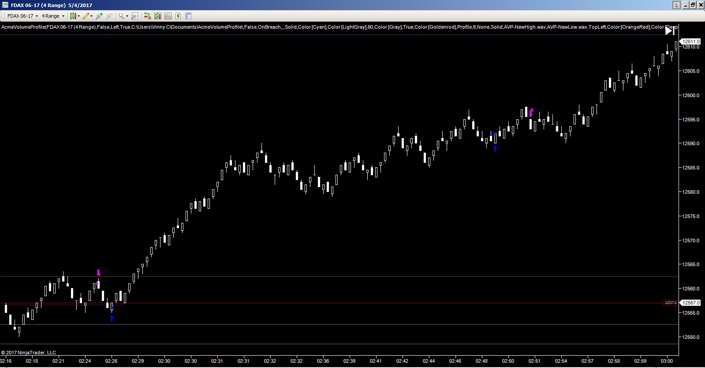Open the chart Properties icon
Viewport: 705px width, 368px height.
tap(188, 16)
